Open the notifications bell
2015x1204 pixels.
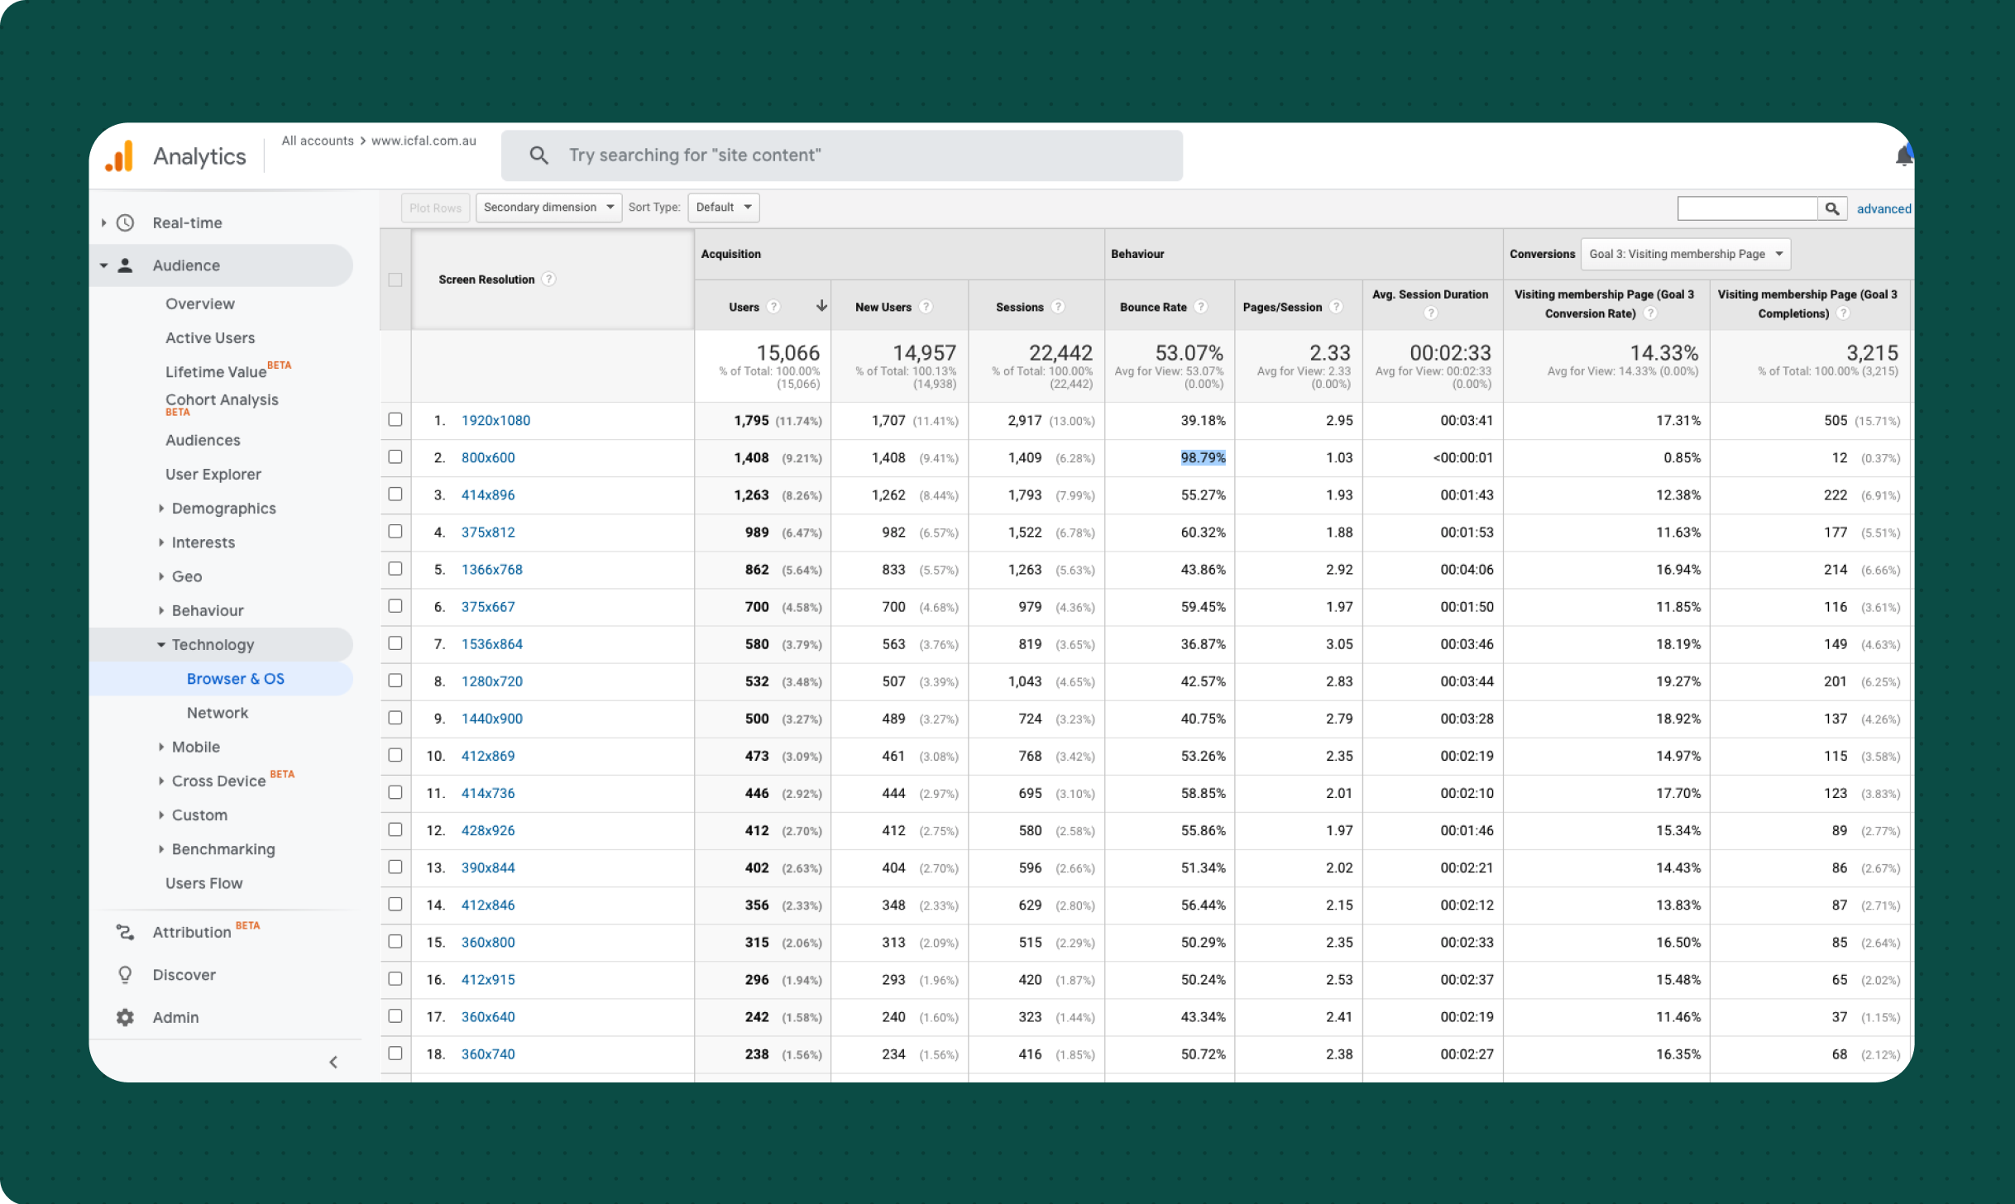(1903, 155)
